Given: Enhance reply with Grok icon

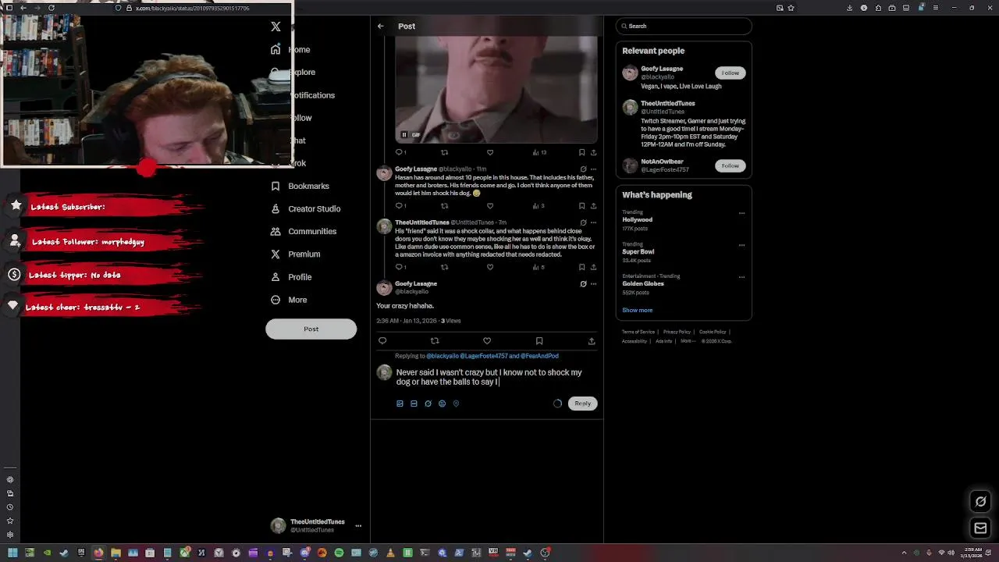Looking at the screenshot, I should click(428, 404).
